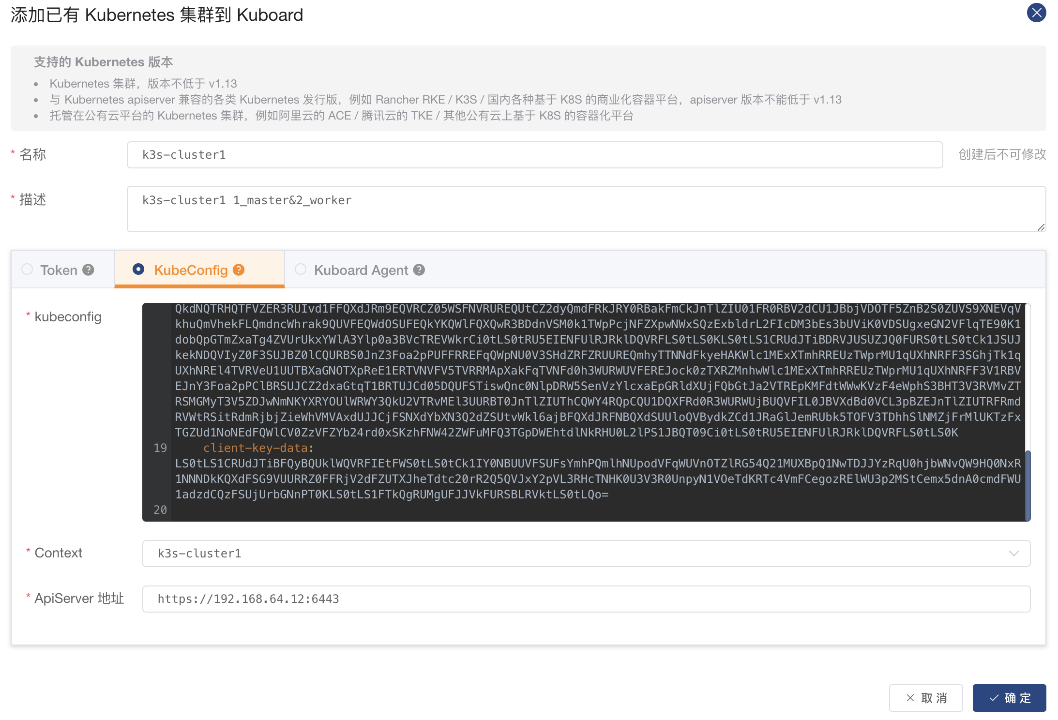Switch to the Token tab label
The height and width of the screenshot is (720, 1058).
59,270
